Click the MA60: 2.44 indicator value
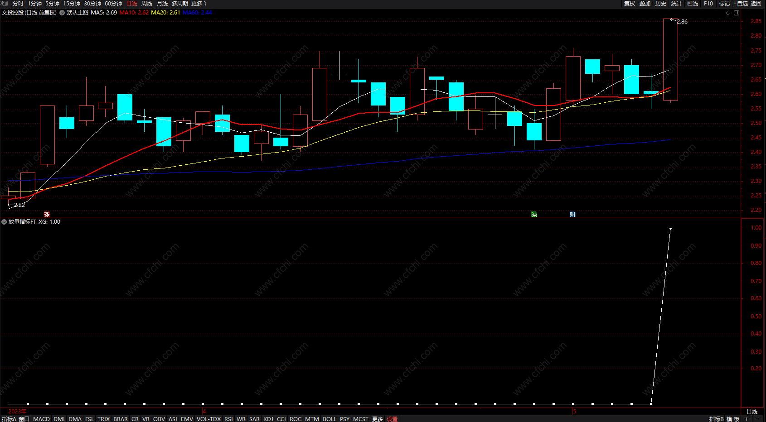 coord(197,13)
